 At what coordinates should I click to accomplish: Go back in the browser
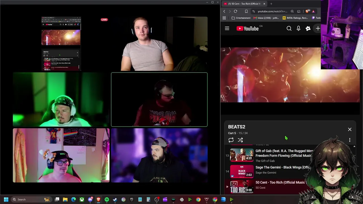click(x=224, y=11)
